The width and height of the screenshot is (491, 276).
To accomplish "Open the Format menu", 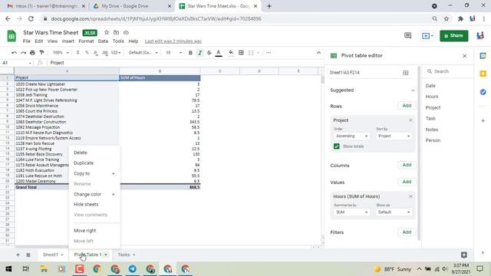I will pyautogui.click(x=86, y=41).
